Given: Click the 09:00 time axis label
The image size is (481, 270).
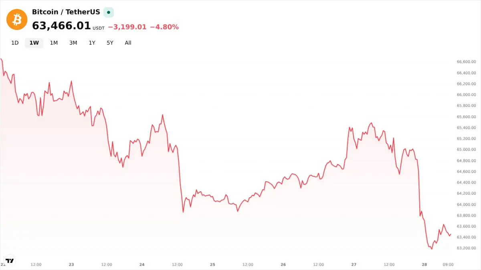Looking at the screenshot, I should click(x=448, y=264).
